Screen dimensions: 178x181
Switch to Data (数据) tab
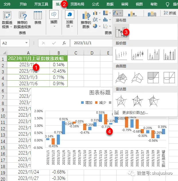tap(110, 4)
